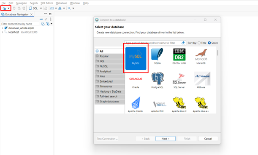258x155 pixels.
Task: Click the magnifier Search toolbar icon
Action: click(x=69, y=8)
